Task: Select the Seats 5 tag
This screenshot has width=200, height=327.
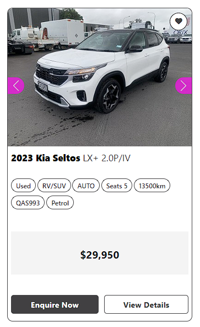Action: click(x=117, y=186)
